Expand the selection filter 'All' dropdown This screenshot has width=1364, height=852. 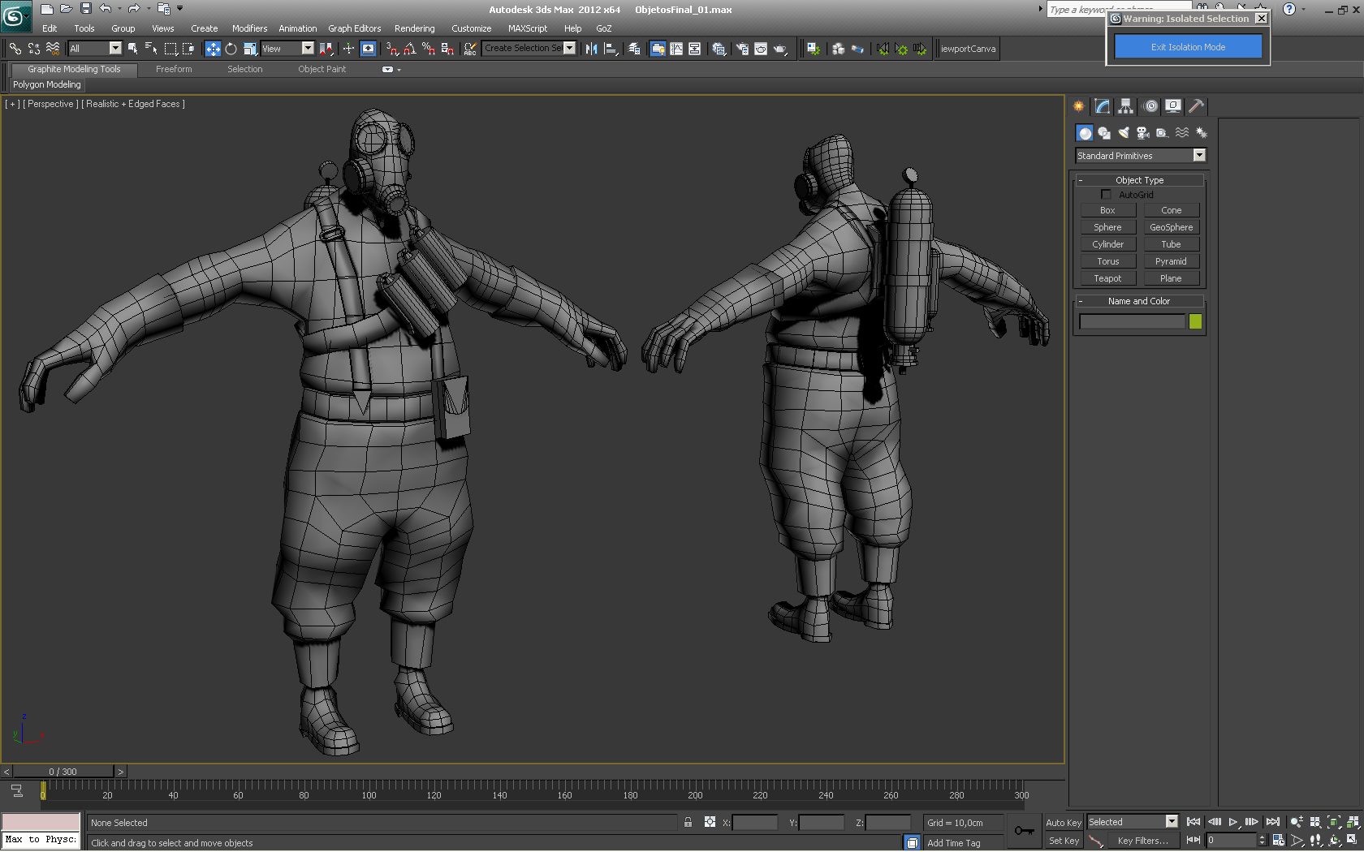click(115, 49)
